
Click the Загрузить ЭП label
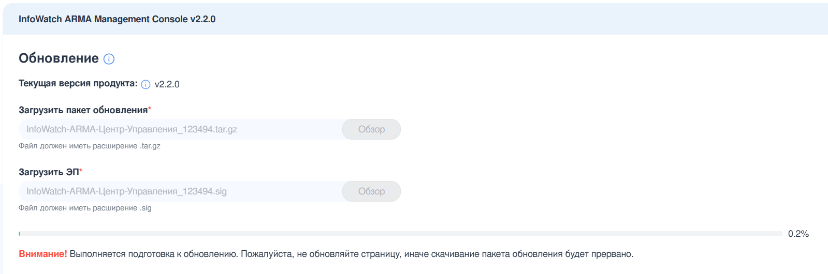click(x=49, y=172)
